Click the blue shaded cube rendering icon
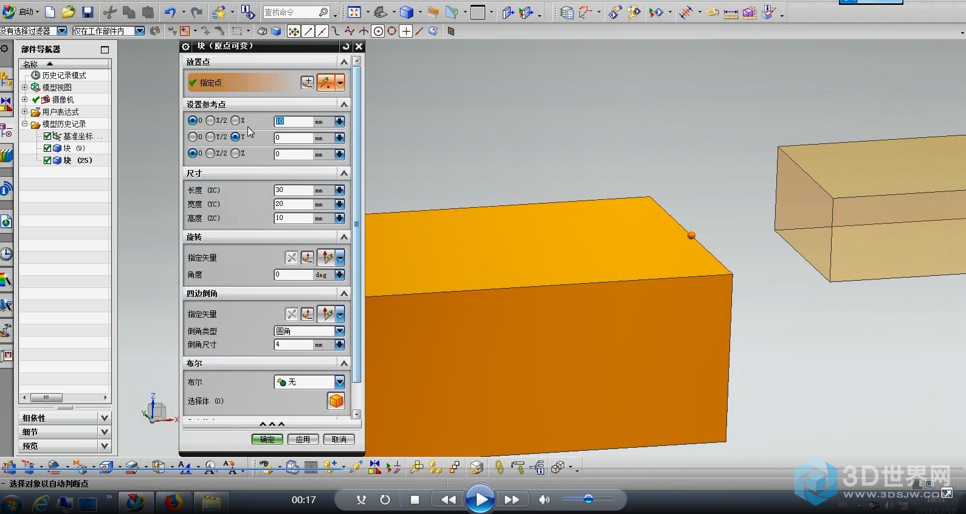This screenshot has height=514, width=966. (407, 12)
